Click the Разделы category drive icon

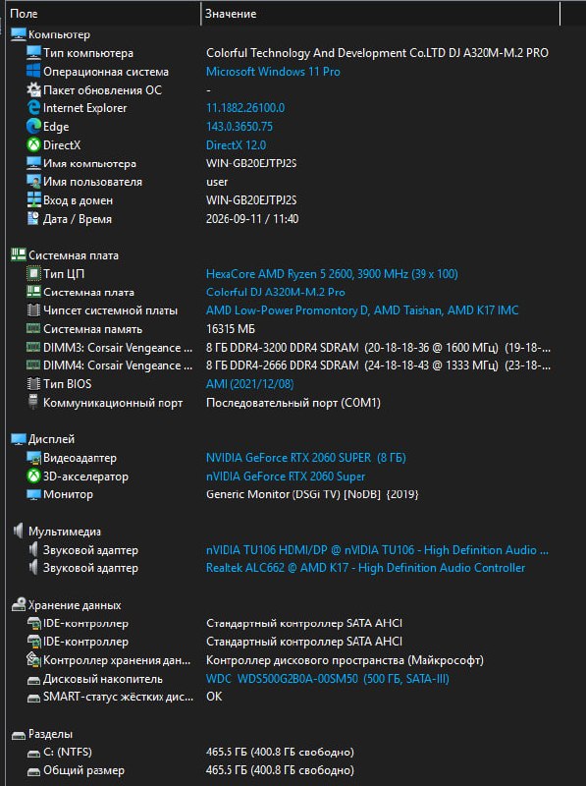pos(18,734)
